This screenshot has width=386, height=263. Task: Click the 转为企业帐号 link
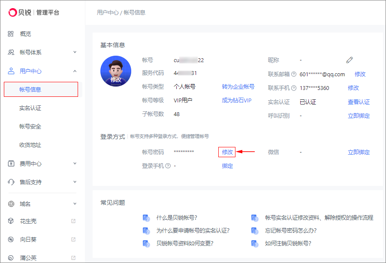[238, 87]
